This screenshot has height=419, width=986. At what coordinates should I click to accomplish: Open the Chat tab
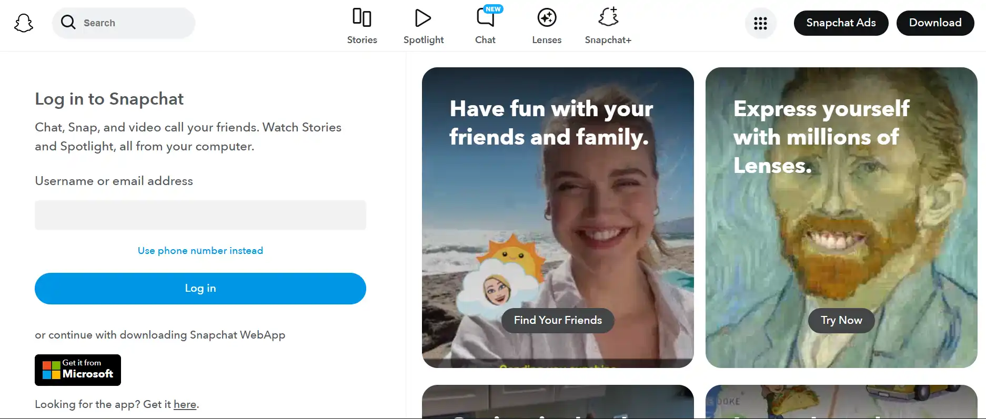(485, 26)
